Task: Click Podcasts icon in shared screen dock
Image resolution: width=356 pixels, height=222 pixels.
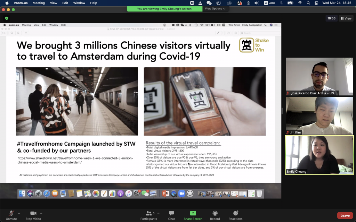Action: click(120, 194)
